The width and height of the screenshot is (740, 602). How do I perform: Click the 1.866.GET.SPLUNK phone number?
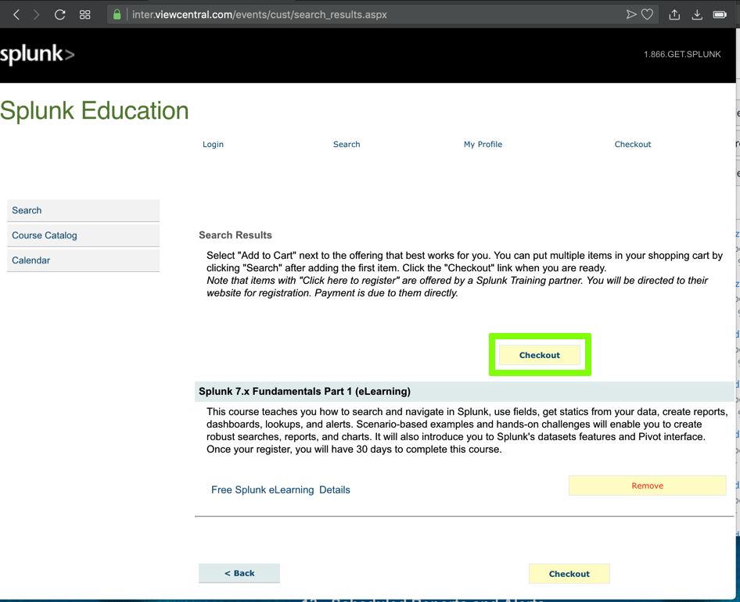click(682, 54)
